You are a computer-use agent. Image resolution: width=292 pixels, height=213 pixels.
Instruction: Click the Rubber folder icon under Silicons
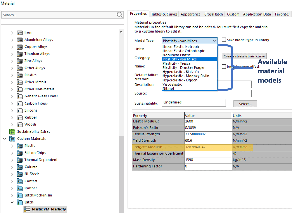[x=20, y=118]
